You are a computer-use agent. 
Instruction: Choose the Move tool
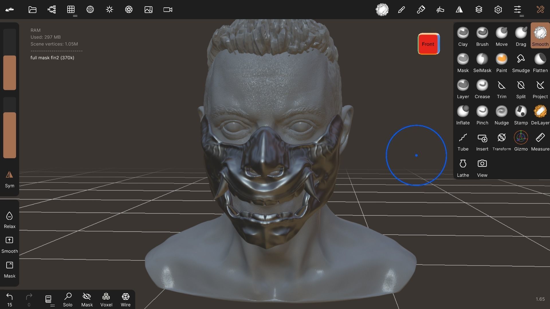coord(502,36)
